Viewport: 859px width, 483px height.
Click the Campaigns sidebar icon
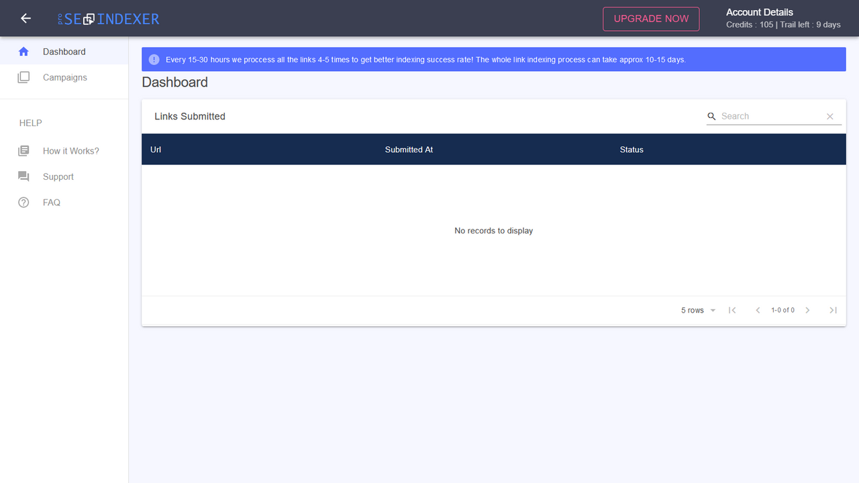pyautogui.click(x=23, y=77)
